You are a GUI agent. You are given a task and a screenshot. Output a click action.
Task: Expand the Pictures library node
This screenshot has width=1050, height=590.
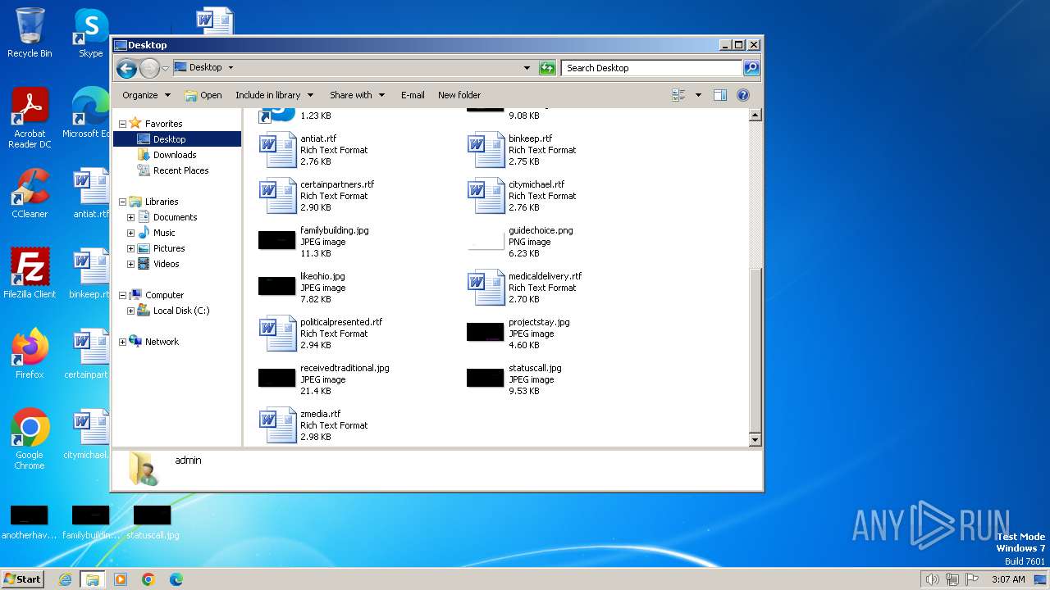(130, 248)
